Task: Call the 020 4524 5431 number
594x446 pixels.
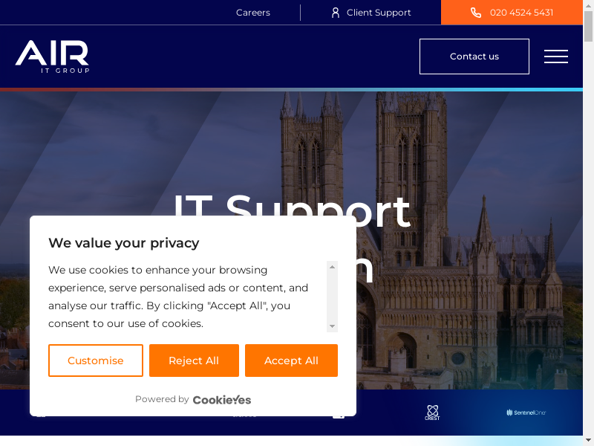Action: pos(512,13)
